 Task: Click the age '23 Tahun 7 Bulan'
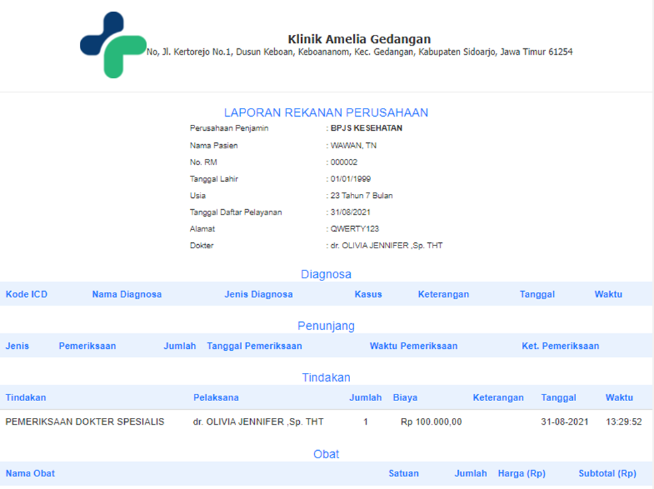361,196
